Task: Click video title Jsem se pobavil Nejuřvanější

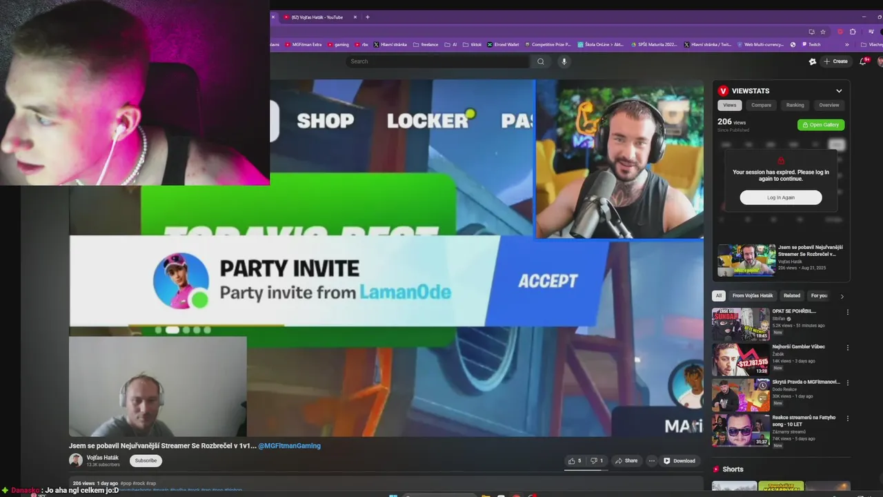Action: [x=163, y=446]
